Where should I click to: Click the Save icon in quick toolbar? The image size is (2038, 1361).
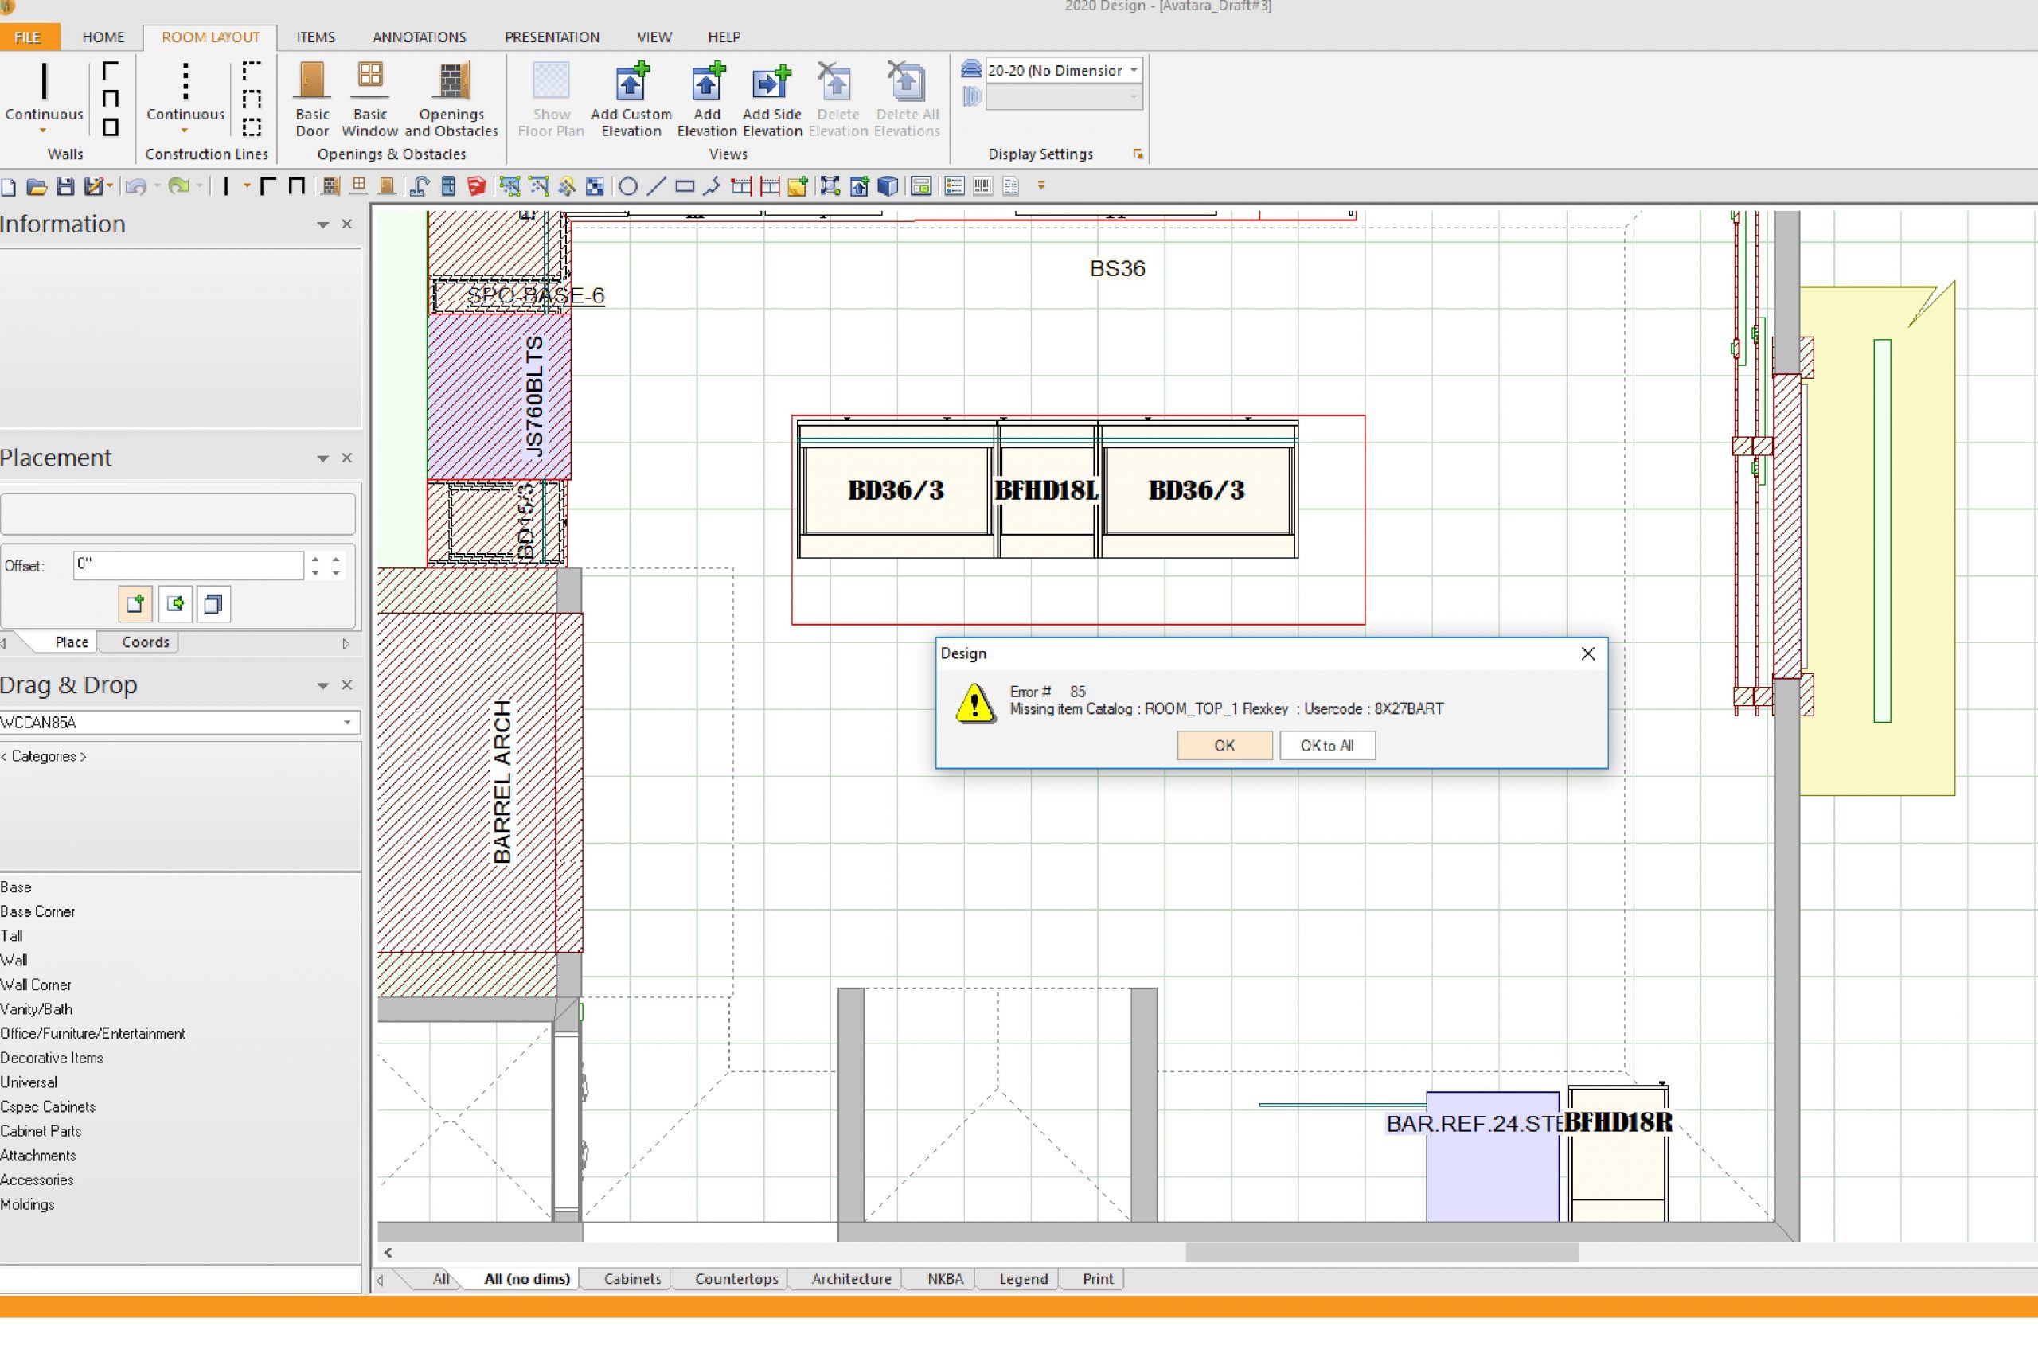click(x=65, y=186)
